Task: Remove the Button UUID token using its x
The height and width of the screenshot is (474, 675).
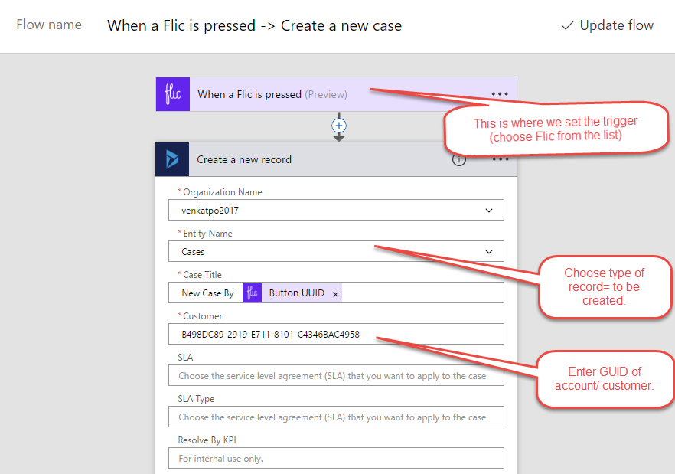Action: (335, 293)
